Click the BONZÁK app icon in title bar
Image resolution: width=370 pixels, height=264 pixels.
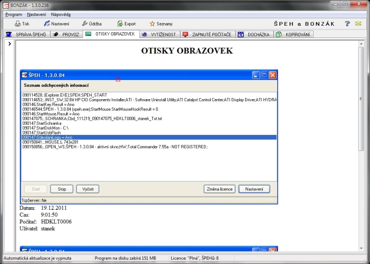coord(6,5)
